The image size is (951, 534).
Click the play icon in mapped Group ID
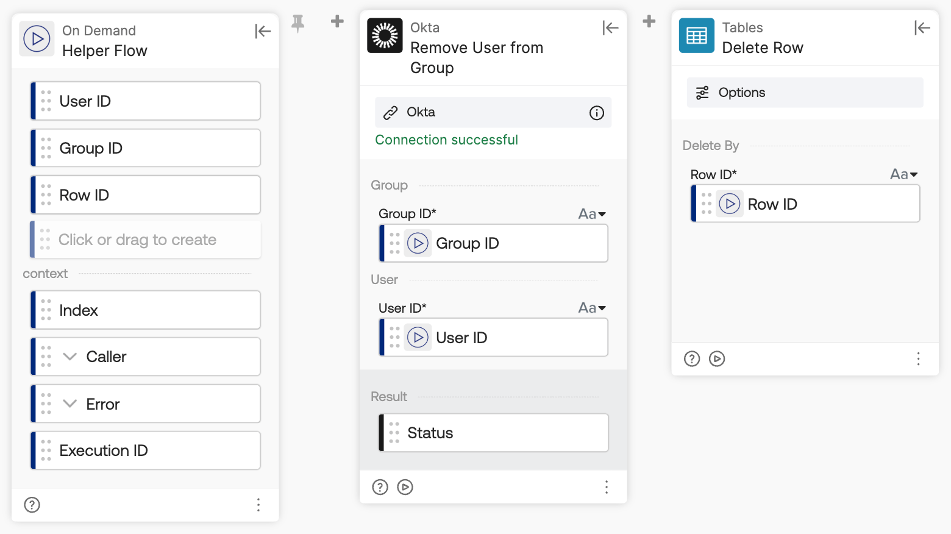[x=418, y=243]
